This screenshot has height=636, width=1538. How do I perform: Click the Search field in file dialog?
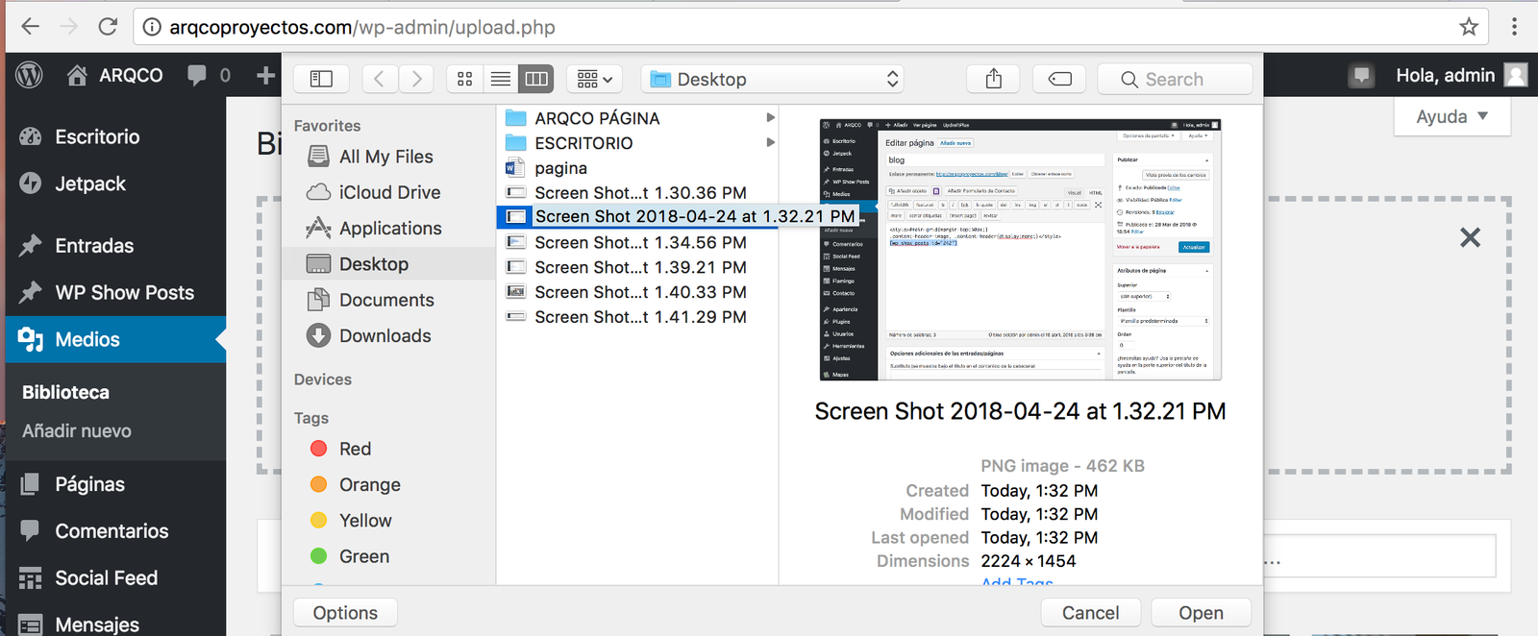[x=1175, y=79]
